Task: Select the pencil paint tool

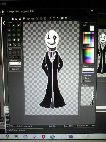Action: [9, 25]
